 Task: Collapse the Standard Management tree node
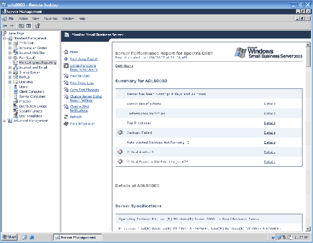[x=4, y=38]
